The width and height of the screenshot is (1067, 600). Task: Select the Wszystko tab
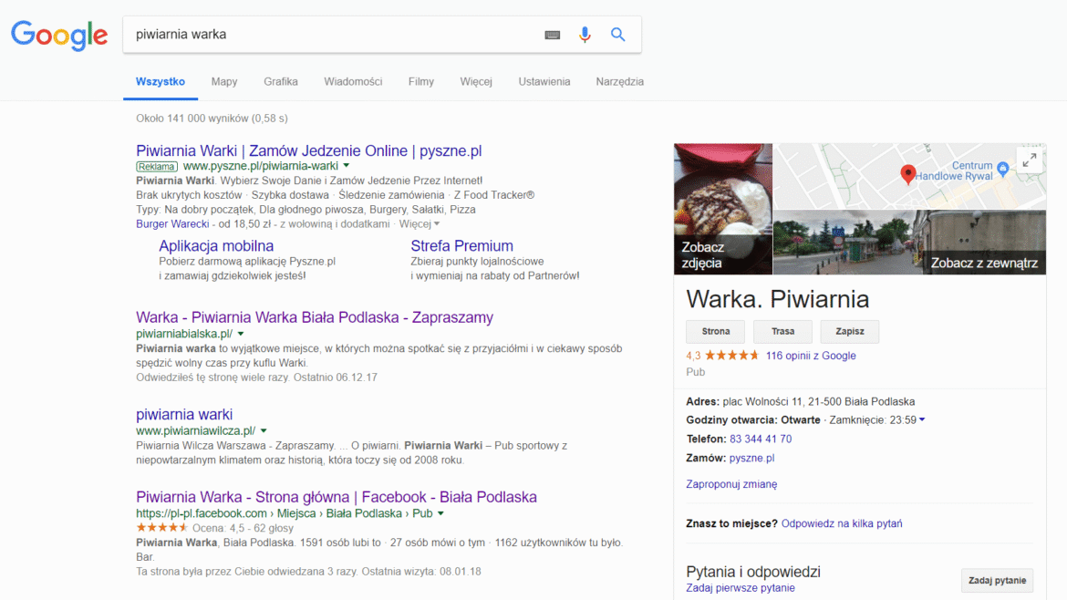tap(160, 82)
